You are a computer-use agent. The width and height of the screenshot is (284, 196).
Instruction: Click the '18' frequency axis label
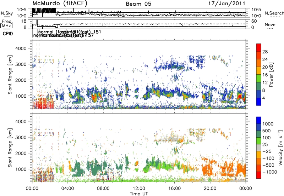(24, 21)
